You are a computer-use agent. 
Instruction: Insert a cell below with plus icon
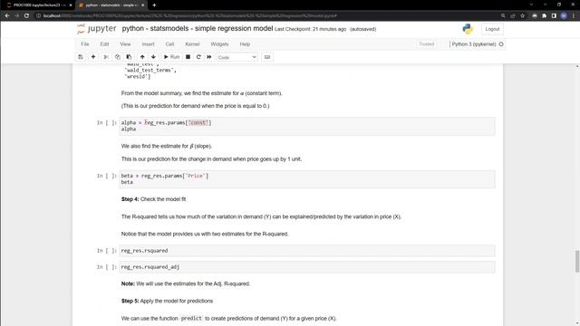(93, 57)
